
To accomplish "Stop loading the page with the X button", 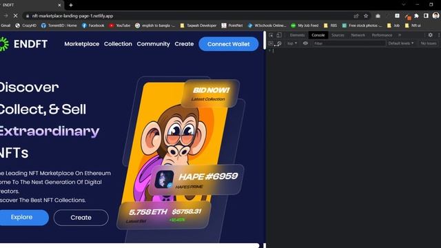I will coord(15,16).
